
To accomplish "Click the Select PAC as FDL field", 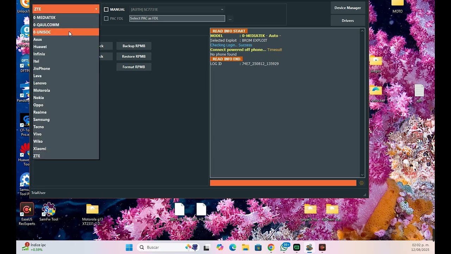I will 177,18.
